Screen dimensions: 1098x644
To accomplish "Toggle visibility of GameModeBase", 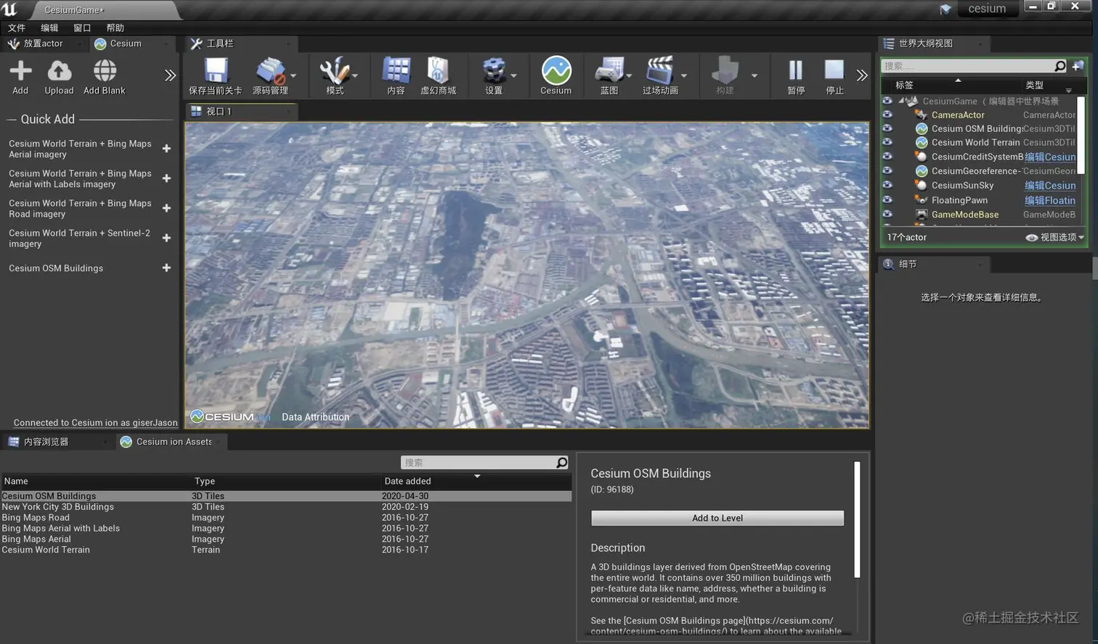I will [887, 214].
